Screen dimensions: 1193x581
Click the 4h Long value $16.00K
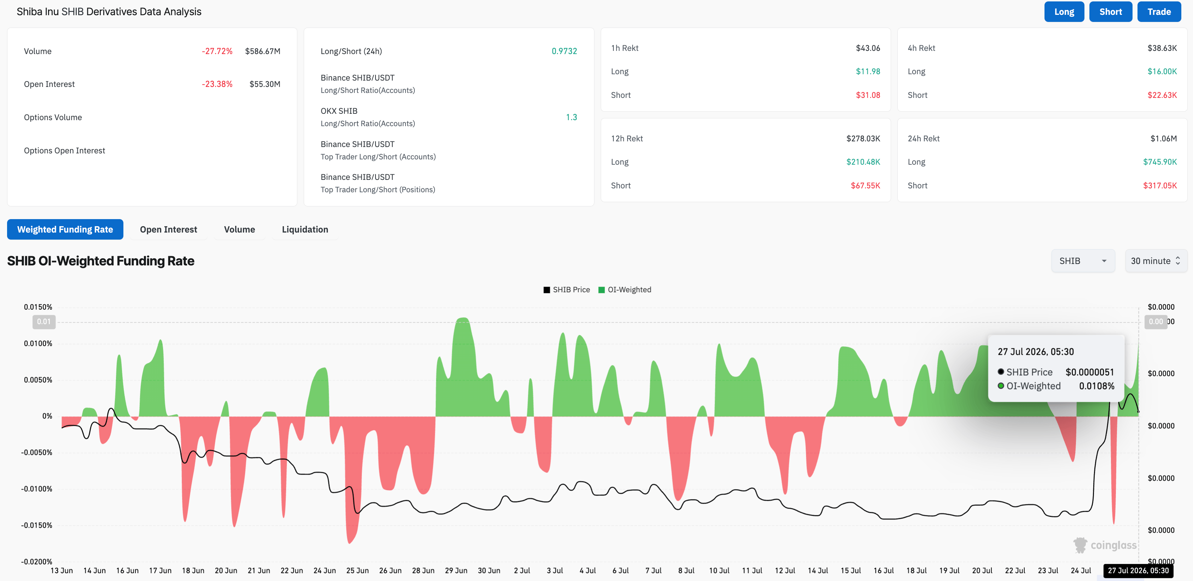pyautogui.click(x=1162, y=71)
